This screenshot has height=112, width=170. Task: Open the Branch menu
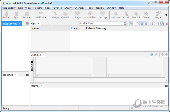coord(58,8)
